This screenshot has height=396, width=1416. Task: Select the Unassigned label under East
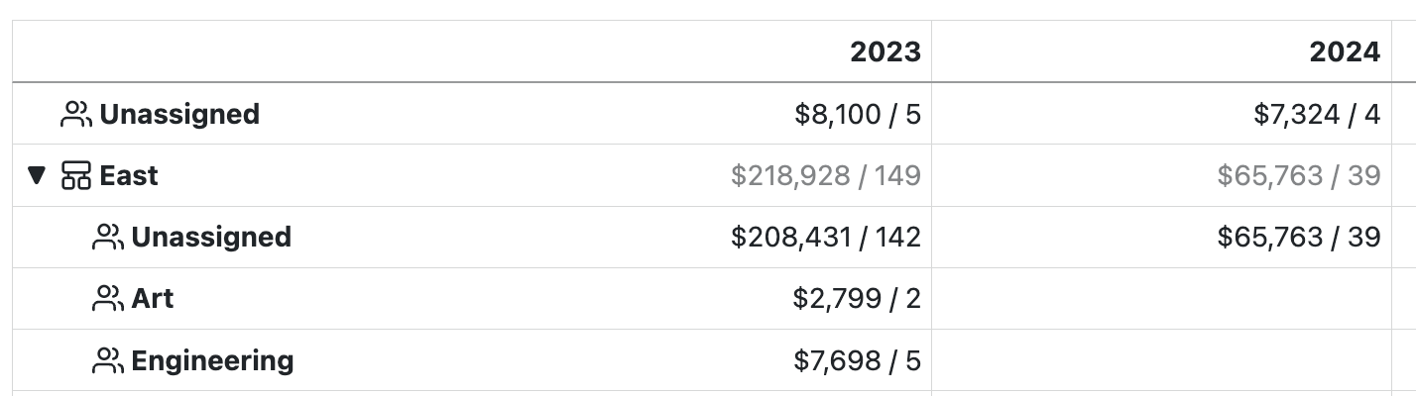(x=211, y=238)
